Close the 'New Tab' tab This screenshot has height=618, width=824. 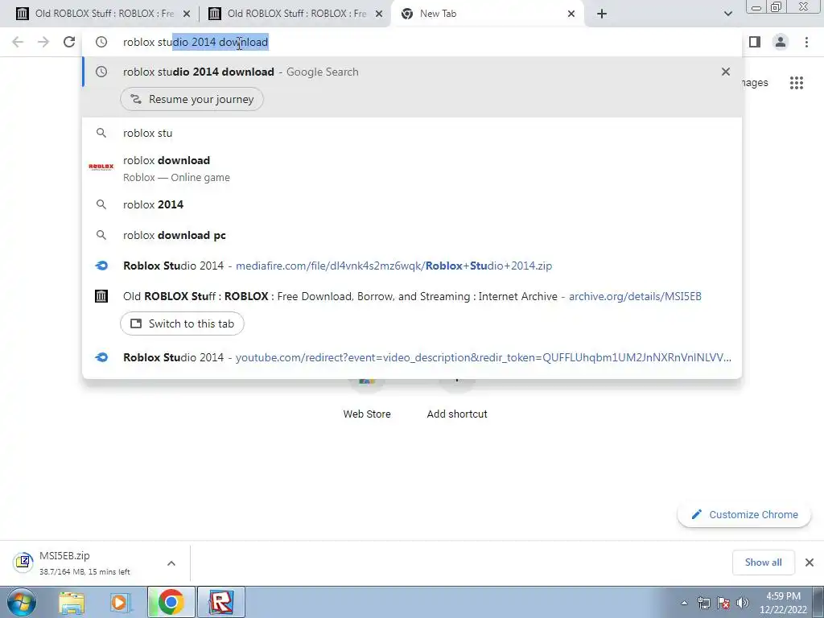coord(571,14)
